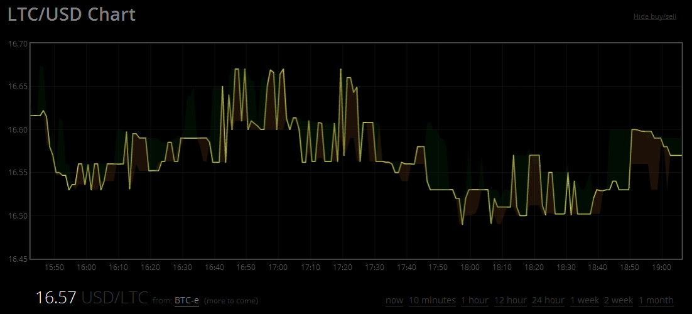Show the 1 hour chart range
The image size is (692, 314).
tap(475, 300)
